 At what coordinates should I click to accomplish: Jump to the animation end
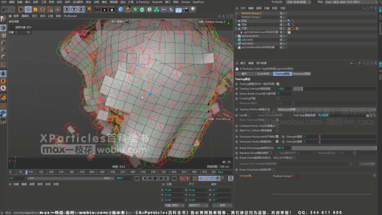[x=174, y=179]
